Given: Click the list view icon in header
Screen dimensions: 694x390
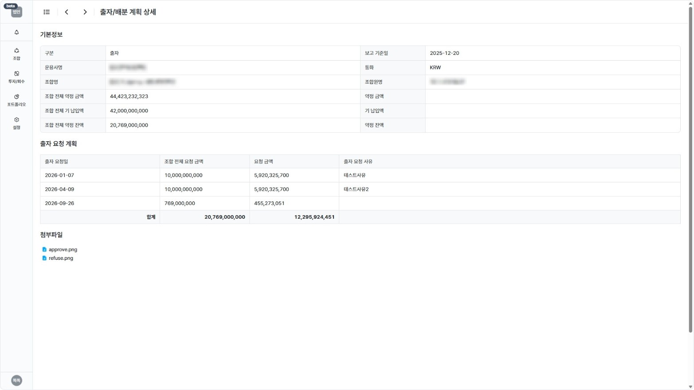Looking at the screenshot, I should pos(47,12).
